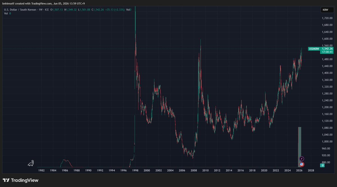Click the USDKRW symbol price label
The height and width of the screenshot is (187, 337).
pyautogui.click(x=314, y=49)
